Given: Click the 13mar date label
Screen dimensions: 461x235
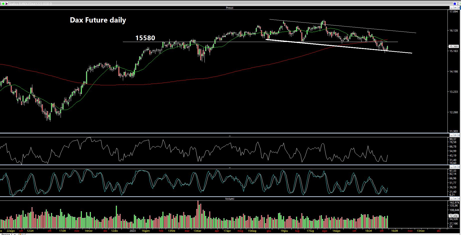Looking at the screenshot, I should pos(197,231).
